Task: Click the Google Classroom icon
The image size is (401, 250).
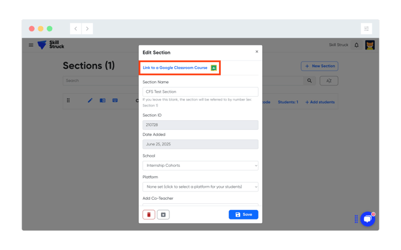Action: [214, 68]
